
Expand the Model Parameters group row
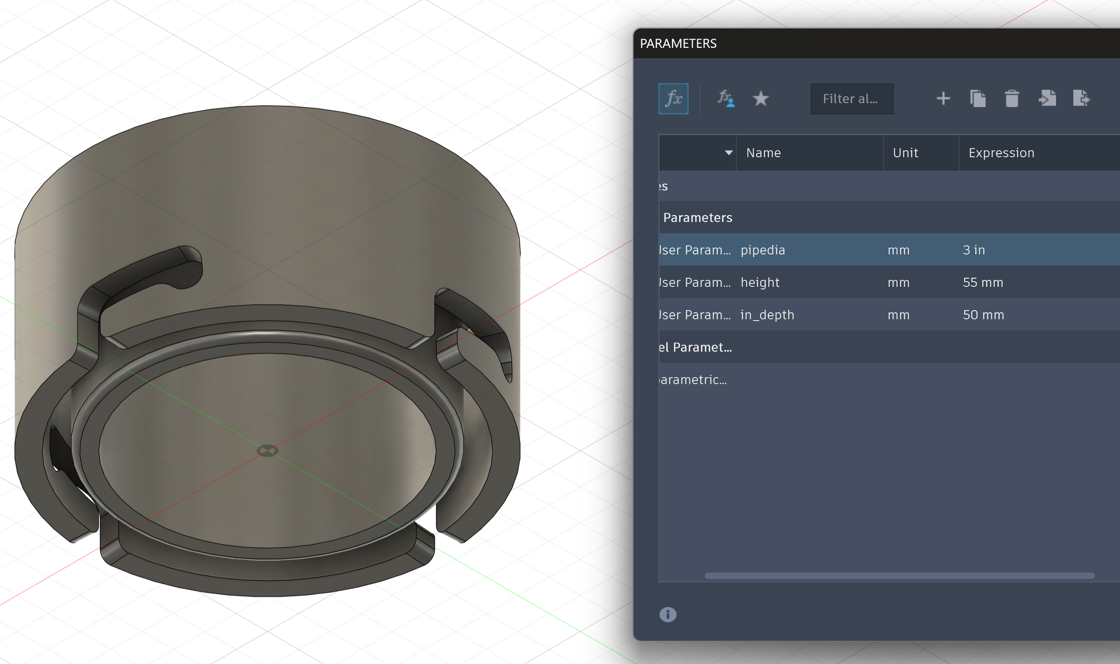coord(695,347)
